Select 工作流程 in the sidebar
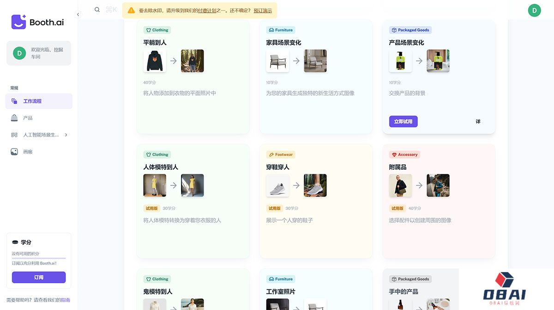This screenshot has height=310, width=554. click(x=39, y=101)
